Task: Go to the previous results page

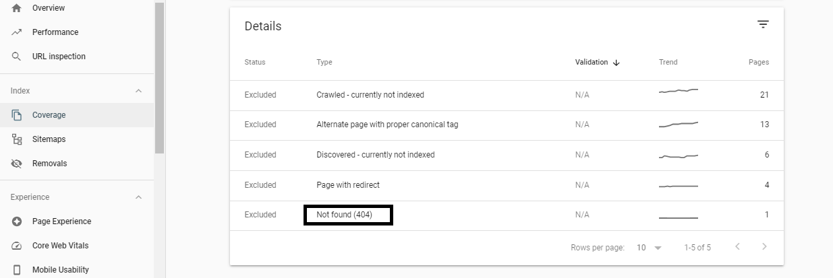Action: pyautogui.click(x=737, y=247)
